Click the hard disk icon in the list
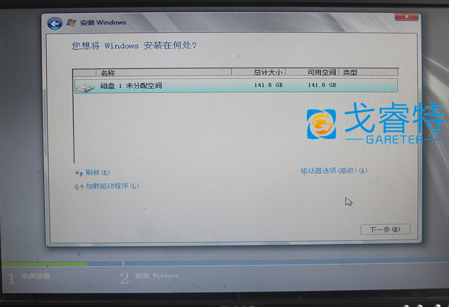The width and height of the screenshot is (449, 307). pyautogui.click(x=85, y=86)
